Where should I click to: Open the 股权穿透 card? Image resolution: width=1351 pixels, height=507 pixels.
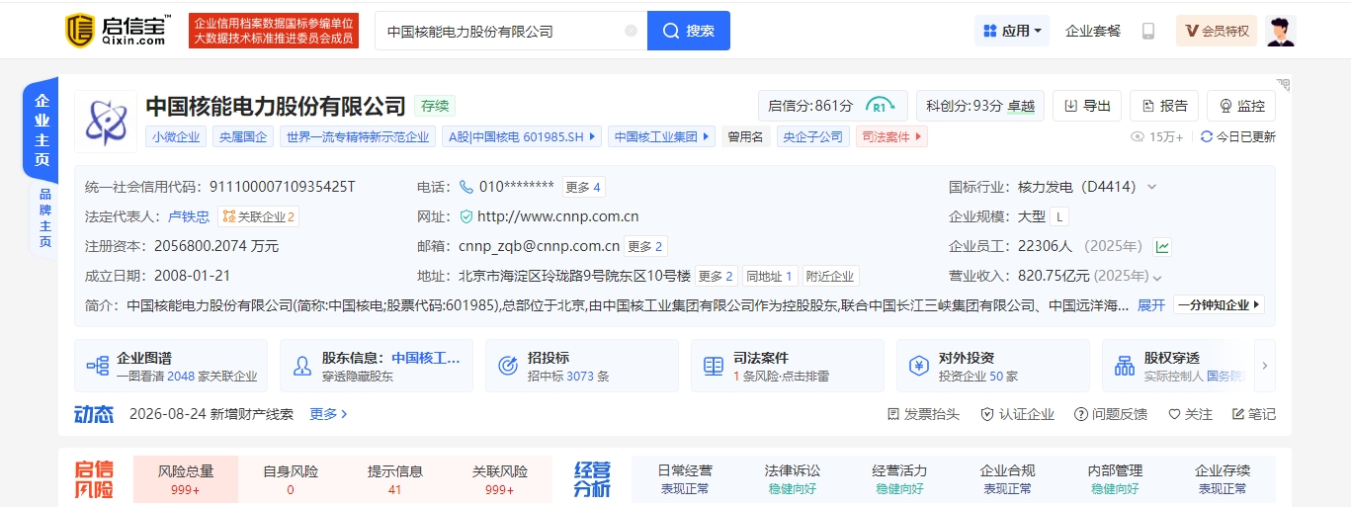1175,366
